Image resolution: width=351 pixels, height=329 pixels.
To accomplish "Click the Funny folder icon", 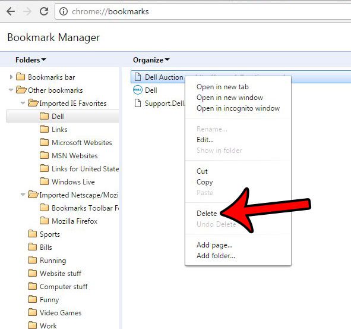I will pyautogui.click(x=33, y=299).
